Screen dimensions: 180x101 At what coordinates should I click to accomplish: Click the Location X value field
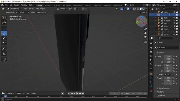[x=168, y=56]
